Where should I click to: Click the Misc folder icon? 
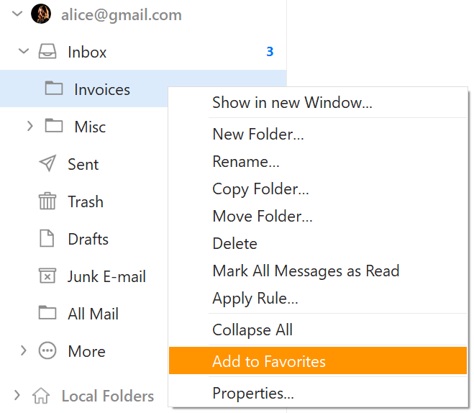click(54, 126)
